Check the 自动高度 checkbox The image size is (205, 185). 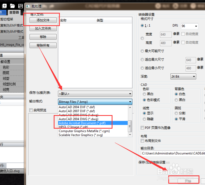(x=183, y=43)
